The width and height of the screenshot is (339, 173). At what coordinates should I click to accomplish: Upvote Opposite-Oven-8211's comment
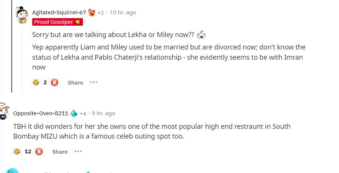point(17,151)
